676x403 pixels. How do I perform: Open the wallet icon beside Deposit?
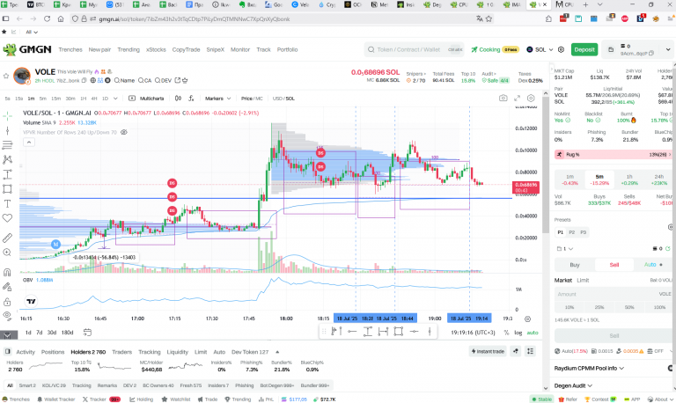click(611, 49)
